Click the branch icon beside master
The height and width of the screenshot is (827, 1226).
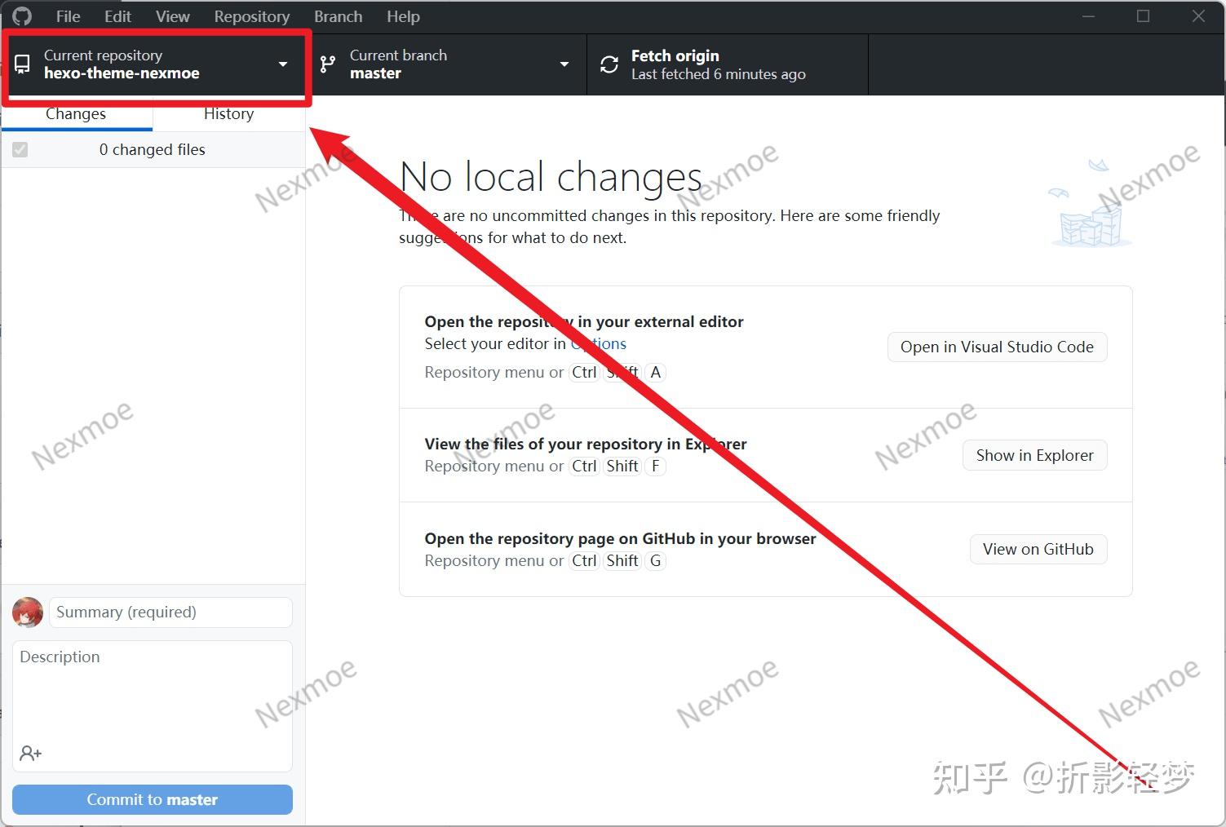pos(328,64)
